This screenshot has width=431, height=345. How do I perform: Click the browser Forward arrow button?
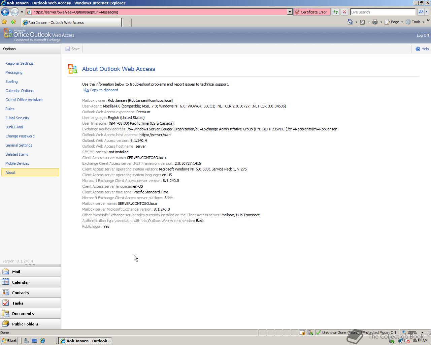click(14, 12)
